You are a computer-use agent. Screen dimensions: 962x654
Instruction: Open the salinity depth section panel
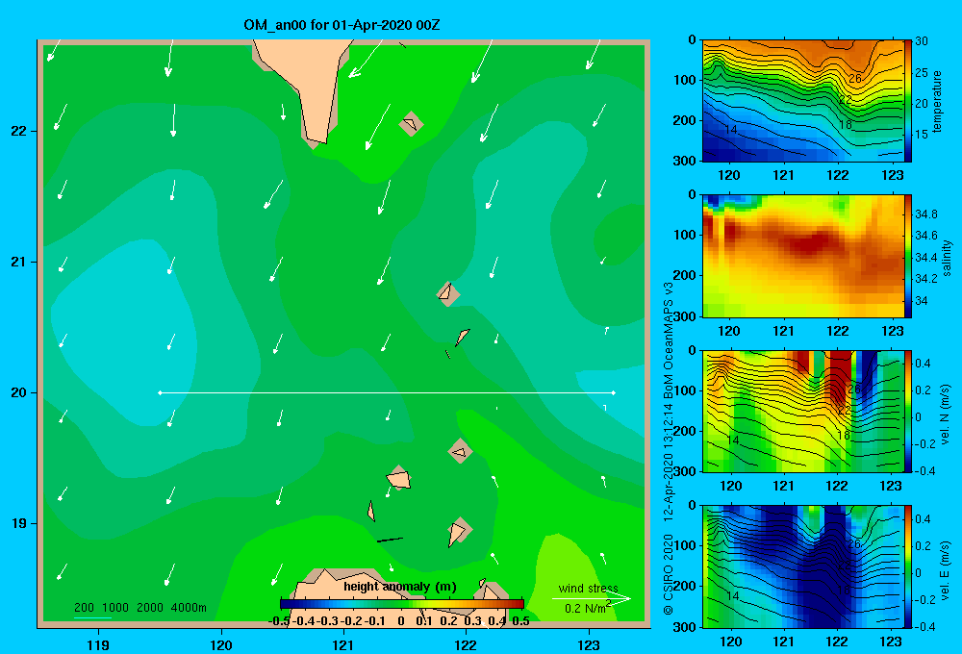coord(803,257)
